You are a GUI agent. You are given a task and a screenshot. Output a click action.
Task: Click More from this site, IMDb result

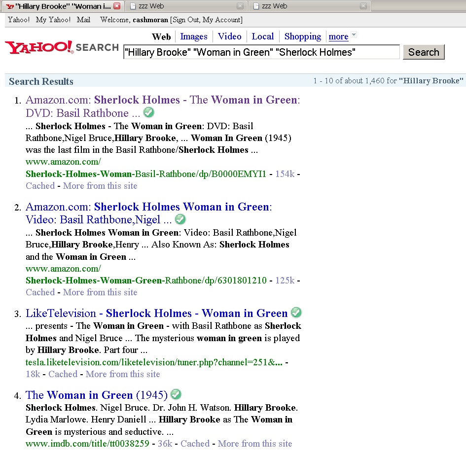point(255,444)
